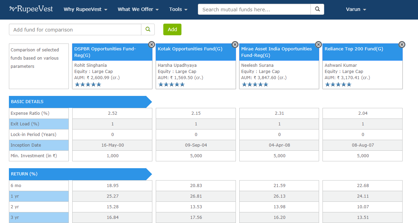Click expense ratio value 2.52
The width and height of the screenshot is (418, 223).
click(112, 113)
